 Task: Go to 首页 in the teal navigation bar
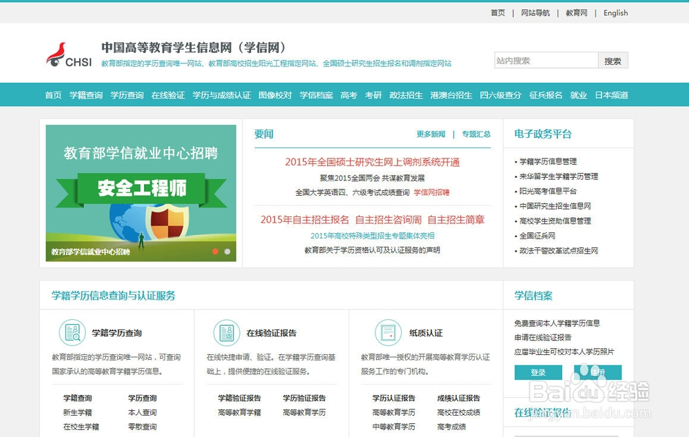53,95
